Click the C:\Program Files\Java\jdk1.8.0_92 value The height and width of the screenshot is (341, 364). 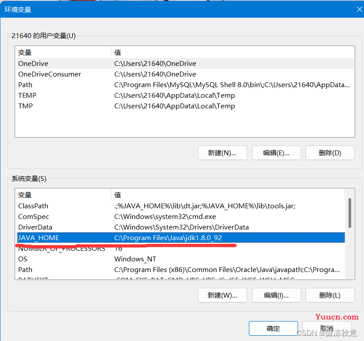[168, 238]
